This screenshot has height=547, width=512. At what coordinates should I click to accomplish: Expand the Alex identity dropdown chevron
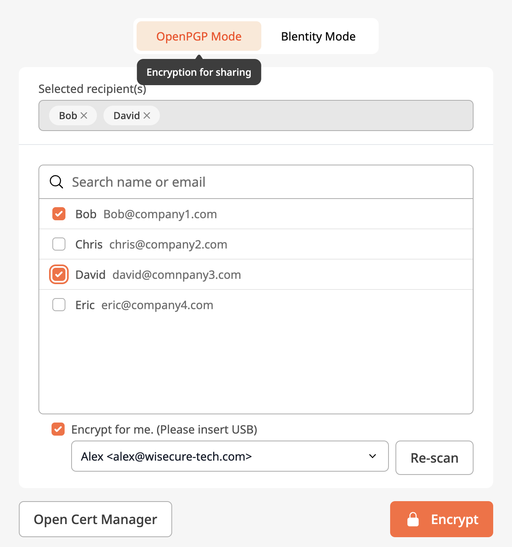373,456
